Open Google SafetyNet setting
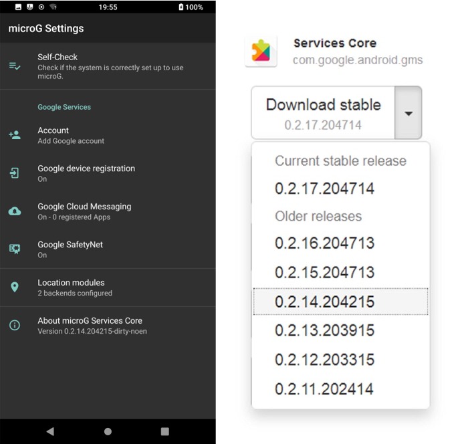 click(x=108, y=249)
